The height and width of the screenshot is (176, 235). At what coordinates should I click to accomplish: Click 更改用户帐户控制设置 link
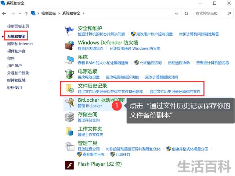click(x=154, y=34)
